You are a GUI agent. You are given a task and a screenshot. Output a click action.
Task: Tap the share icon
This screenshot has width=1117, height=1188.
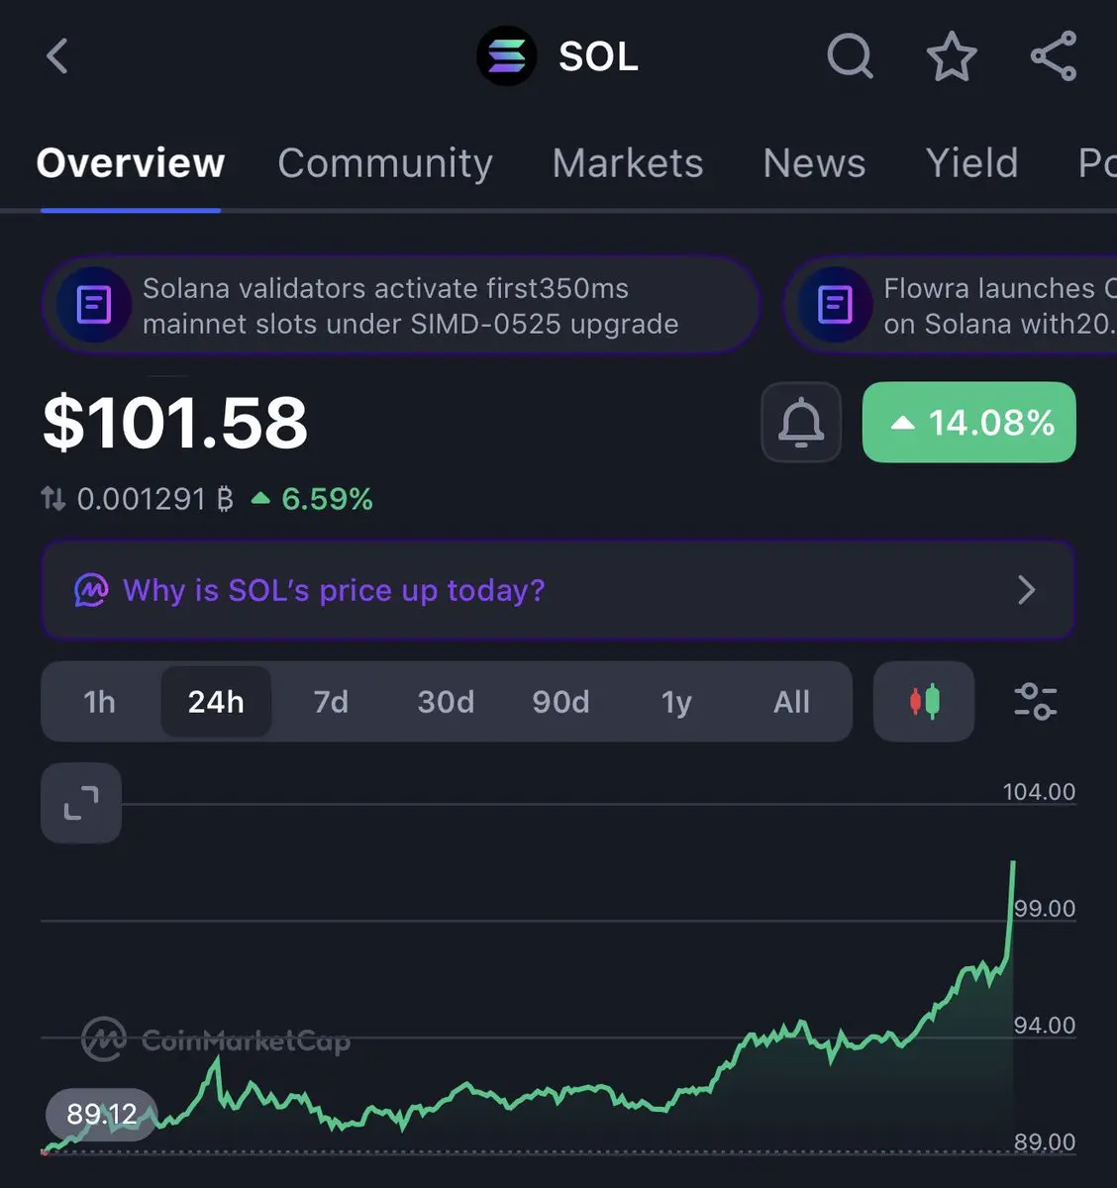[1054, 55]
